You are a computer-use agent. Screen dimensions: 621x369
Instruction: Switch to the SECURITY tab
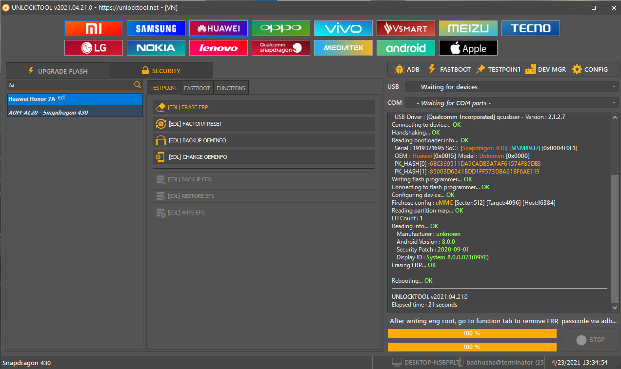[161, 71]
